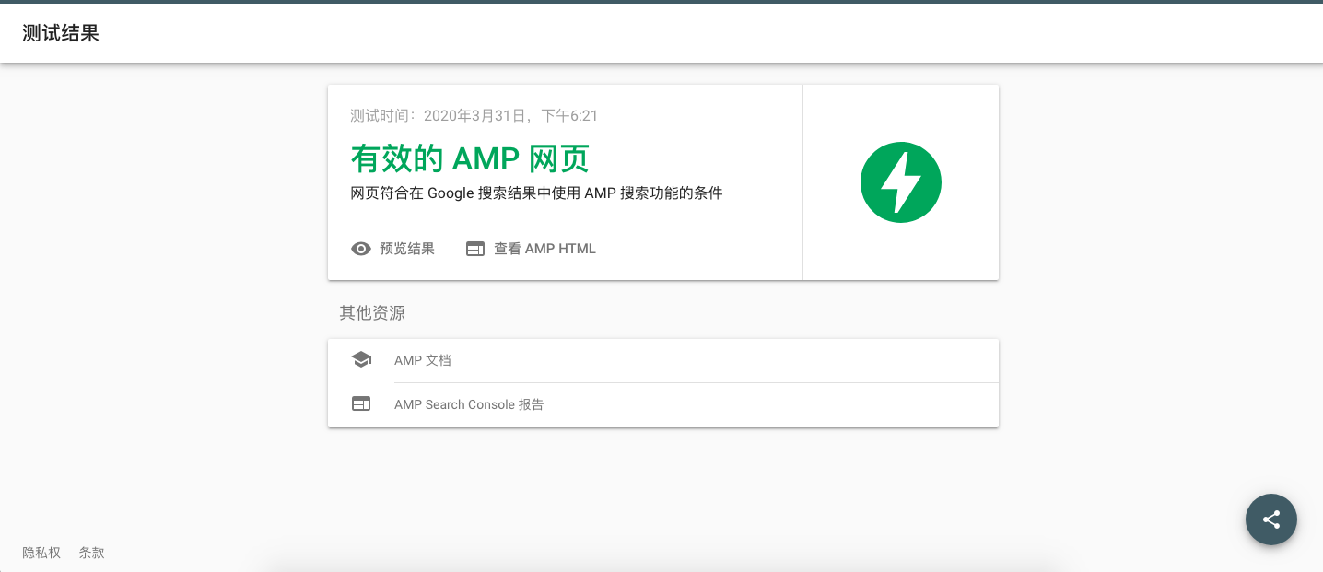The height and width of the screenshot is (572, 1323).
Task: Open 查看 AMP HTML
Action: click(x=544, y=249)
